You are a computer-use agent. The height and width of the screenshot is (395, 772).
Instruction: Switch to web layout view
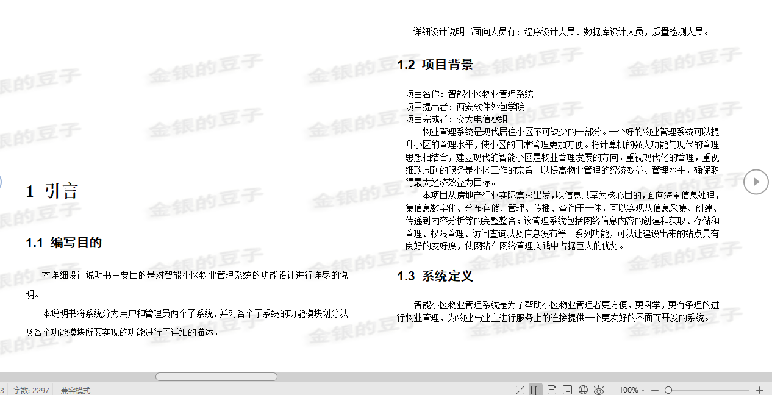pos(583,389)
